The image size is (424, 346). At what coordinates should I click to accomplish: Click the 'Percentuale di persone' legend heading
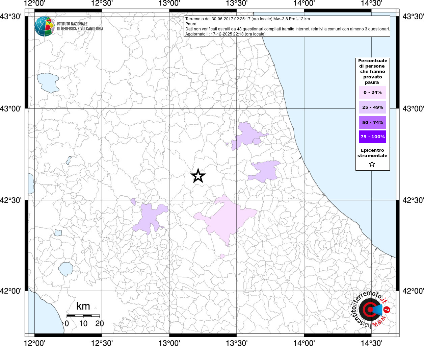click(373, 72)
